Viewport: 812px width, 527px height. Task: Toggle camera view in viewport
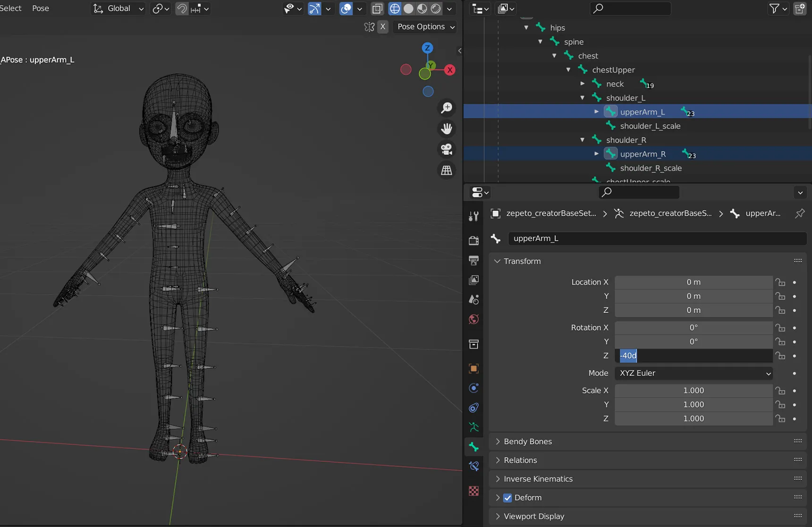tap(447, 149)
